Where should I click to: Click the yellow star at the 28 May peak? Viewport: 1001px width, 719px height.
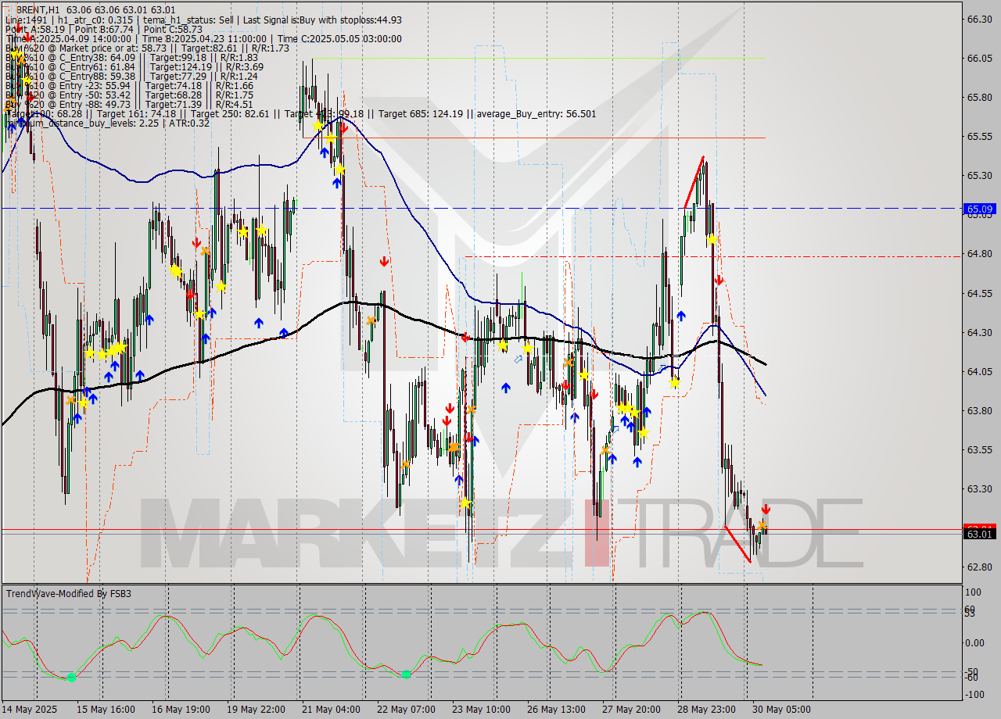712,241
